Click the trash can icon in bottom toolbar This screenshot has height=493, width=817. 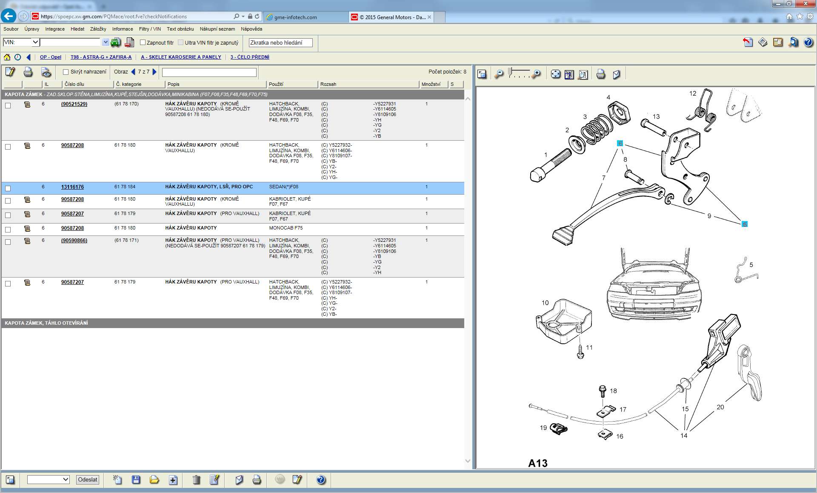pyautogui.click(x=196, y=480)
